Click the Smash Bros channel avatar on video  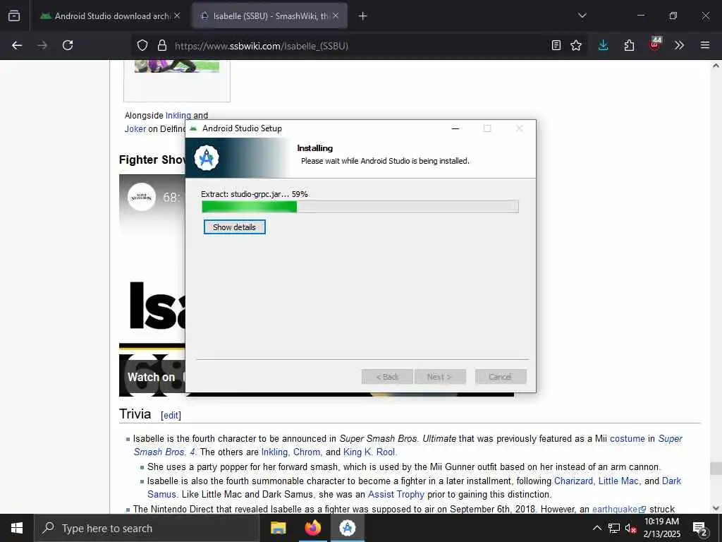[x=141, y=198]
